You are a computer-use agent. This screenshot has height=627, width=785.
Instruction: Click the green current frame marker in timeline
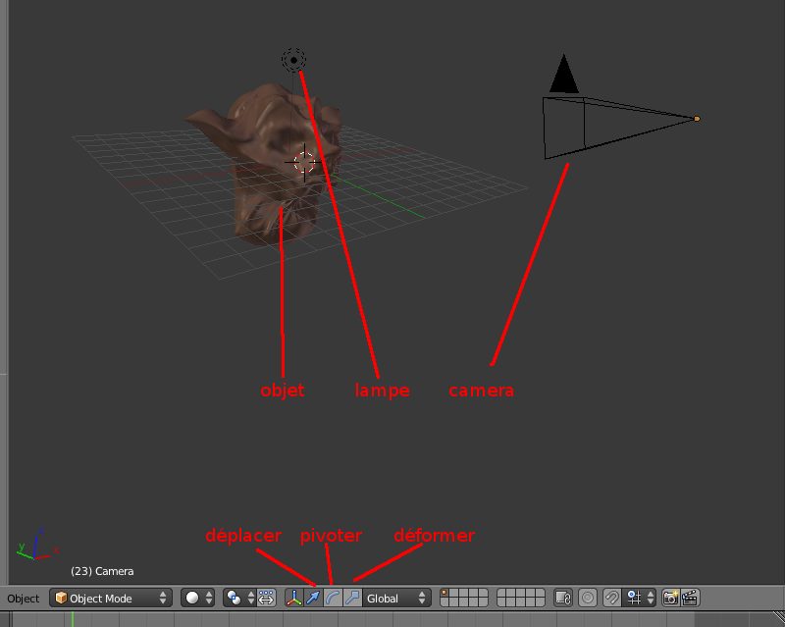(73, 619)
